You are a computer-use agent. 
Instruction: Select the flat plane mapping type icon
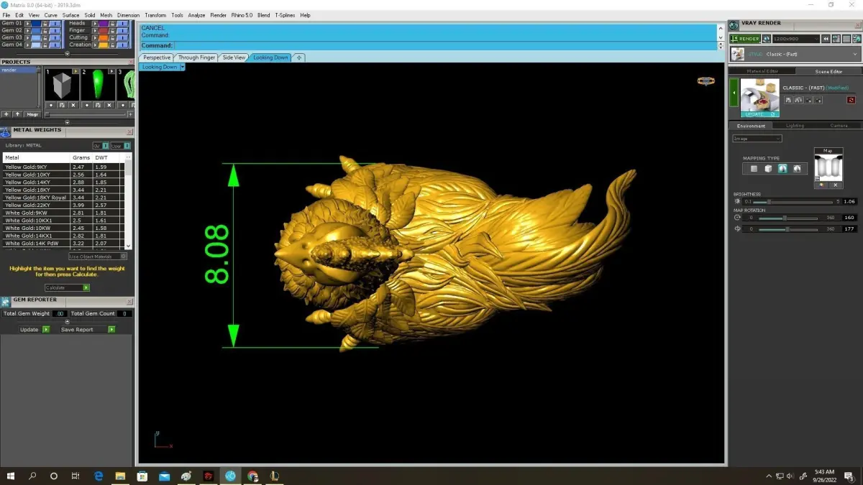[x=754, y=169]
